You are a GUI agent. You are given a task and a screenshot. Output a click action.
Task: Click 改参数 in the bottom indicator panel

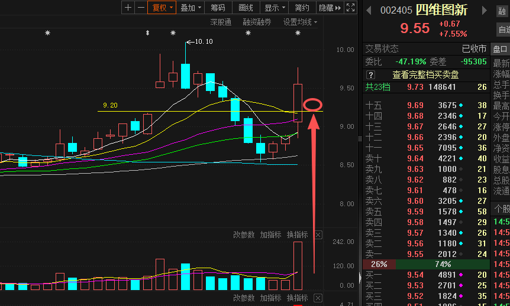(x=244, y=298)
